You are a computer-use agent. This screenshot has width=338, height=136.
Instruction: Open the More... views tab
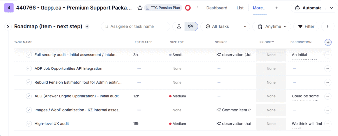coord(260,8)
